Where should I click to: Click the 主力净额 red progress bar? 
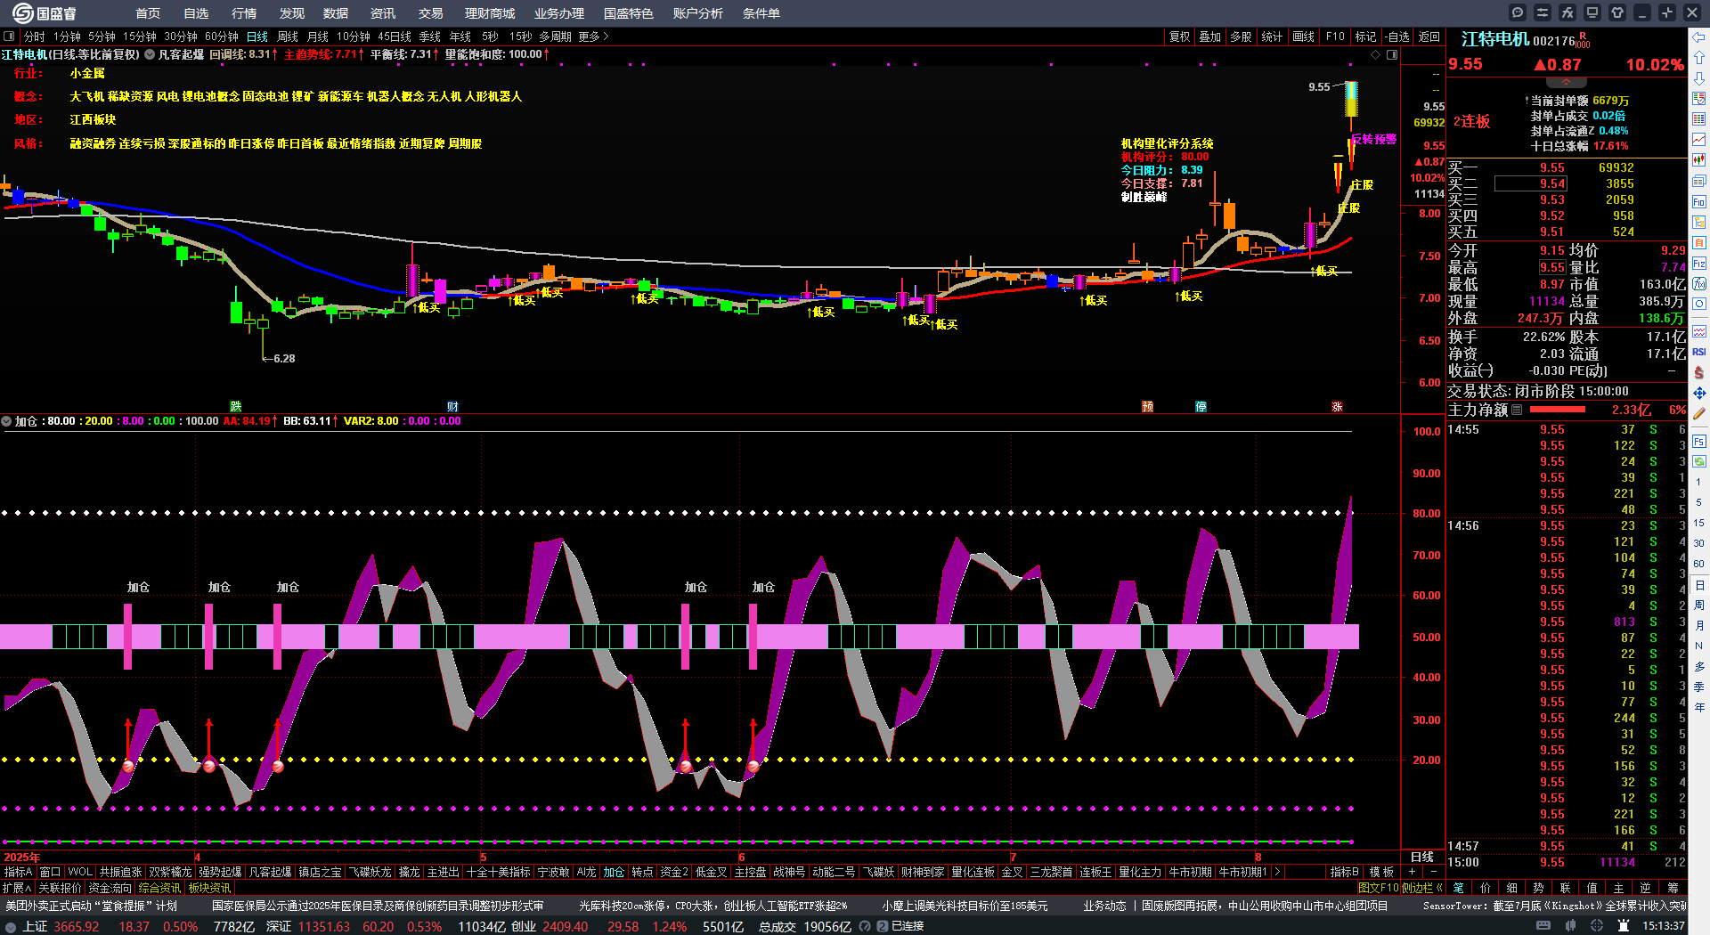[1557, 410]
